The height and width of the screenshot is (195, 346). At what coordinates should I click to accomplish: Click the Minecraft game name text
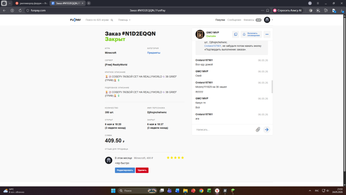pos(111,53)
